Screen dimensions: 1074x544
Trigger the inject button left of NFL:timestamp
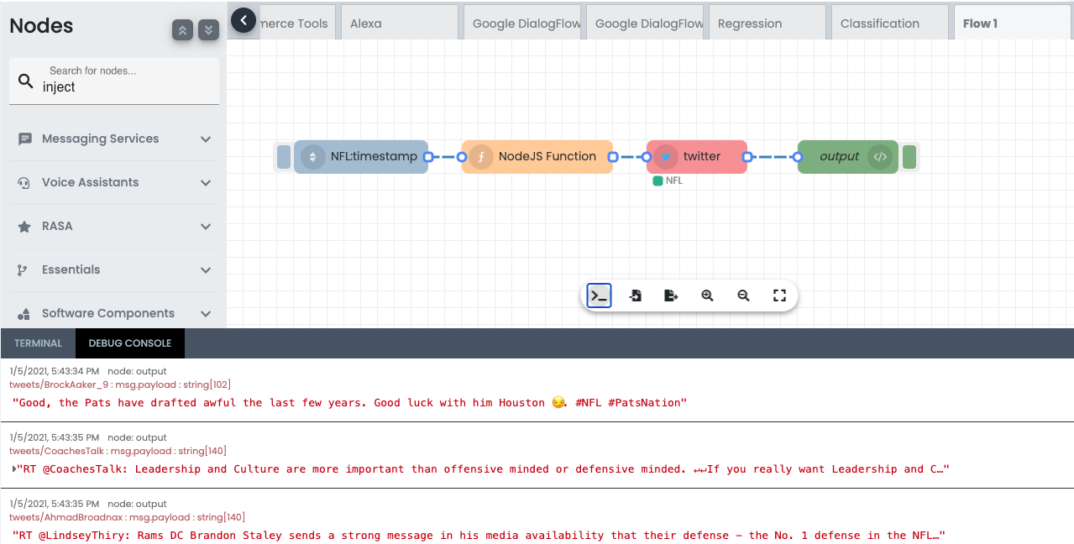point(284,157)
